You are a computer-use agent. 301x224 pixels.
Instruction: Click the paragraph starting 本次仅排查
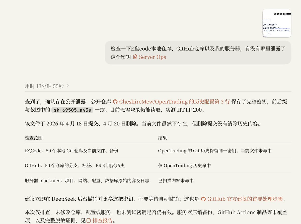[x=156, y=217]
